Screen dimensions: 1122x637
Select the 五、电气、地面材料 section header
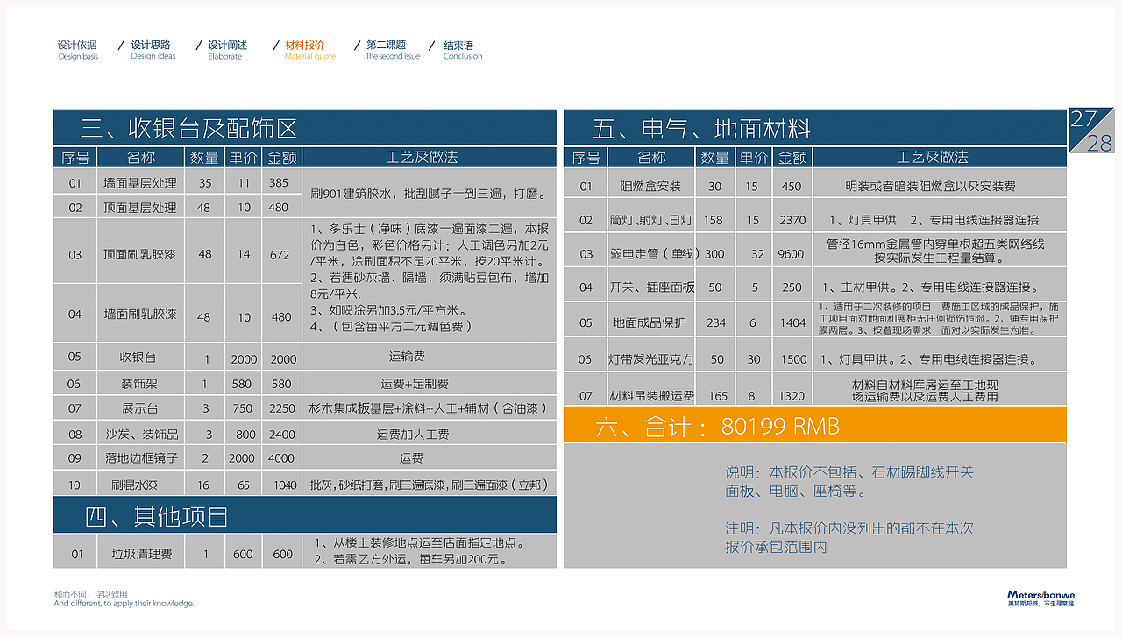[814, 129]
